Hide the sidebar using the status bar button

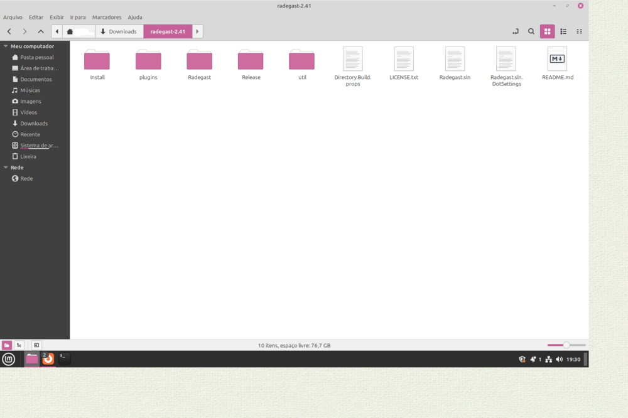[36, 345]
